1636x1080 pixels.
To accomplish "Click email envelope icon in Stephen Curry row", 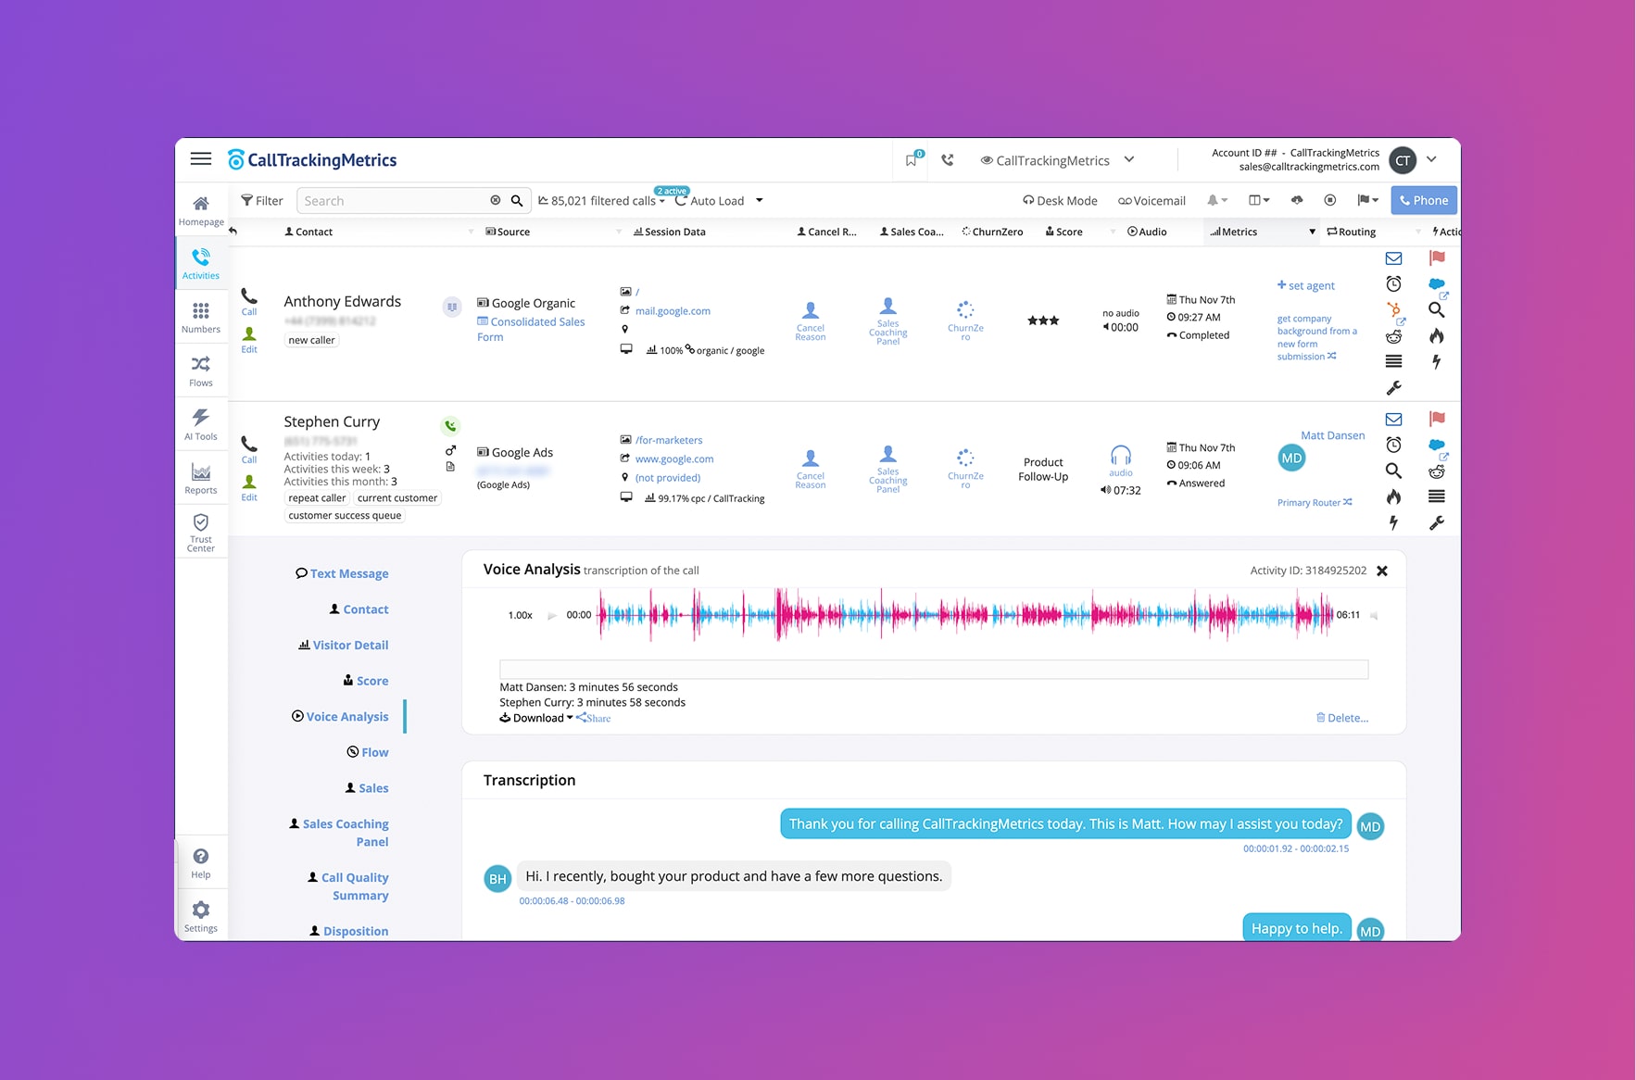I will [1393, 420].
